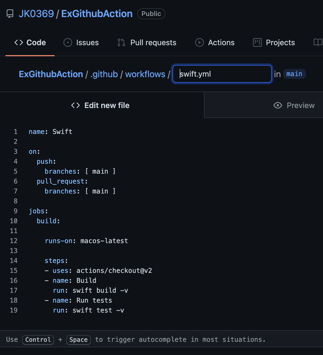323x355 pixels.
Task: Switch to the Code tab
Action: click(x=30, y=42)
